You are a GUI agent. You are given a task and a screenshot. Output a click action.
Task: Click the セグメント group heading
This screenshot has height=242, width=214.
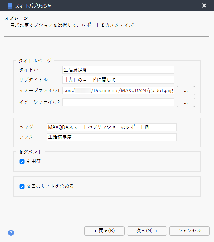[x=30, y=152]
